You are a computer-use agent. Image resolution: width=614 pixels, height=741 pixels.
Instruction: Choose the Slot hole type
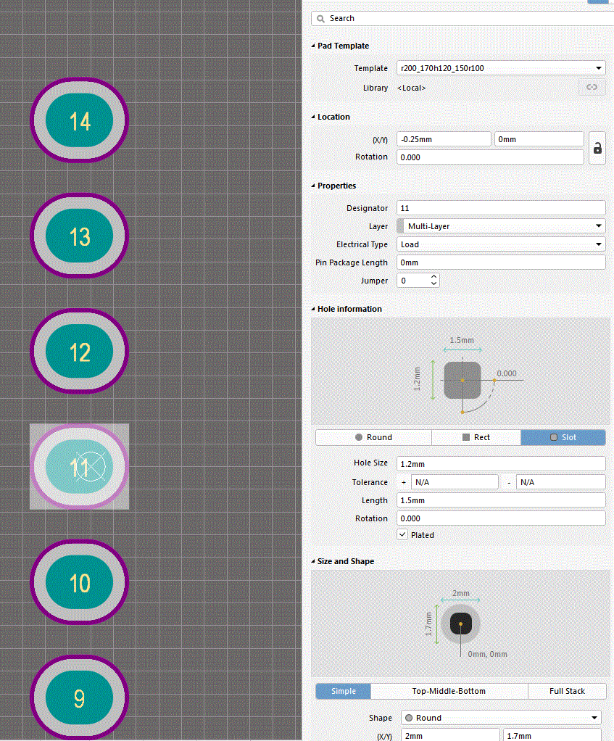pos(563,437)
